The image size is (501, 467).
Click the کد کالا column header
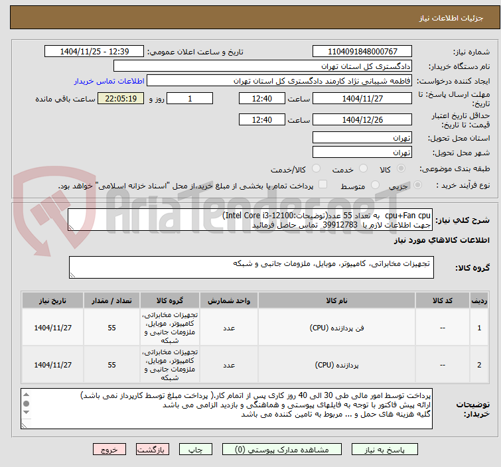click(x=443, y=300)
